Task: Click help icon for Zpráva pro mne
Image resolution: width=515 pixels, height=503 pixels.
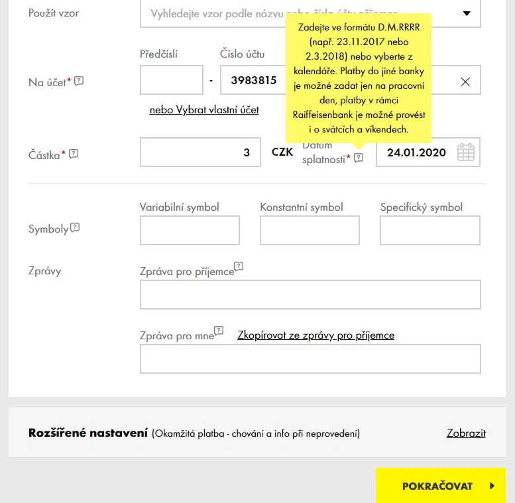Action: pos(219,331)
